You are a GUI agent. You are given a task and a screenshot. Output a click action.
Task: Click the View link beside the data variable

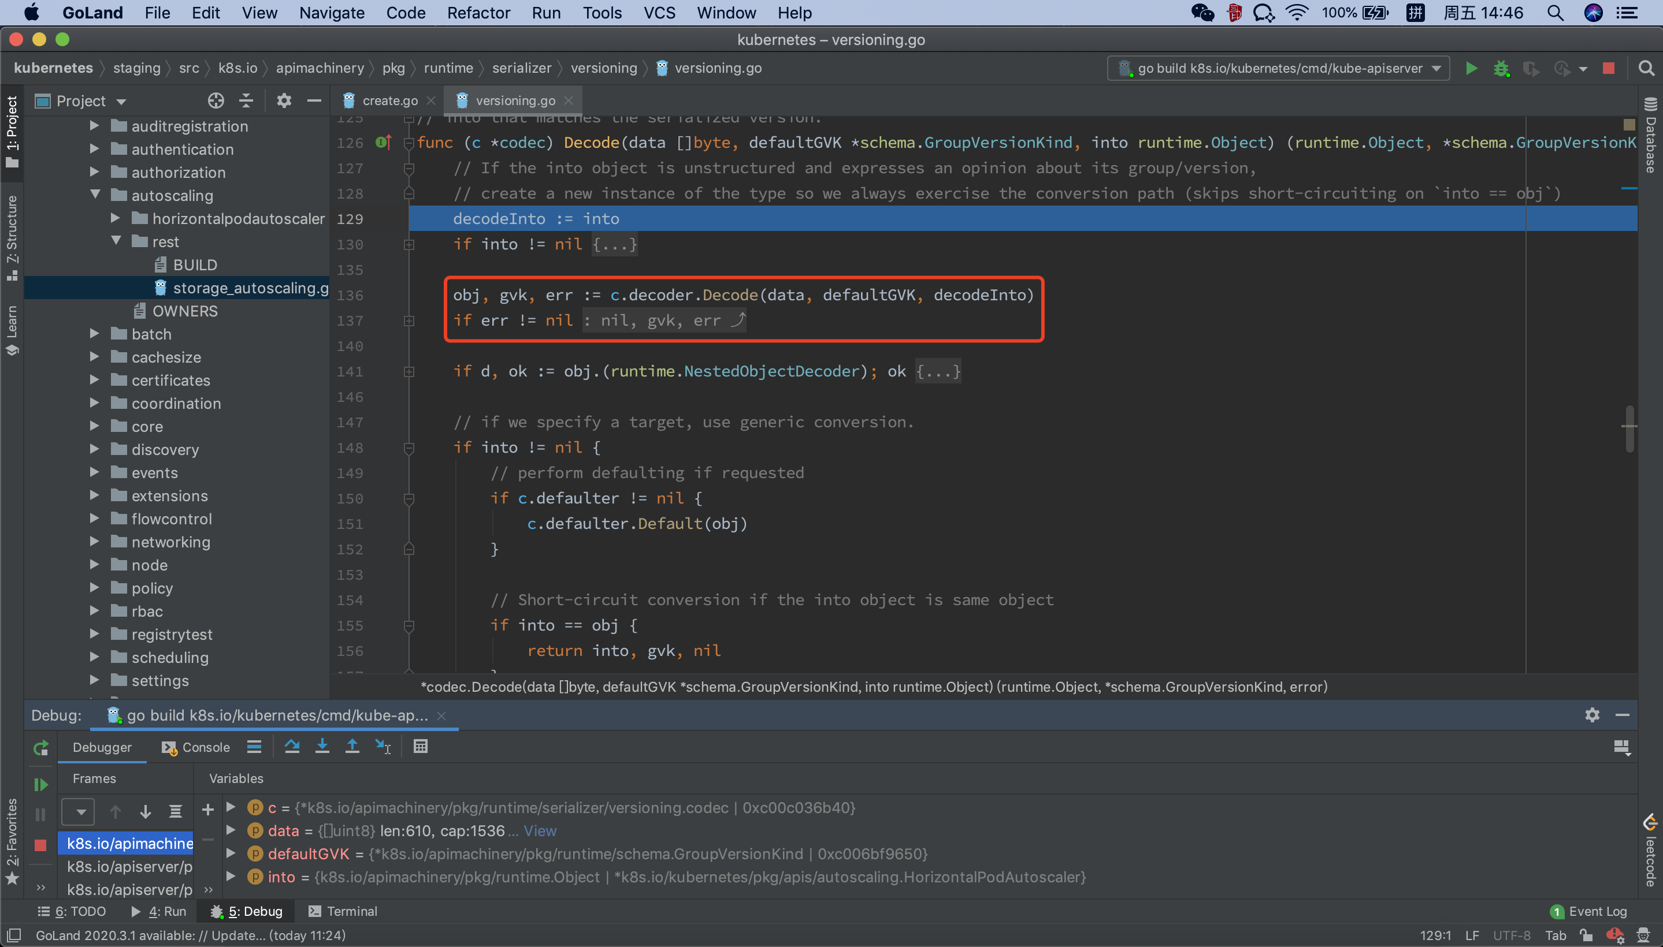coord(540,830)
